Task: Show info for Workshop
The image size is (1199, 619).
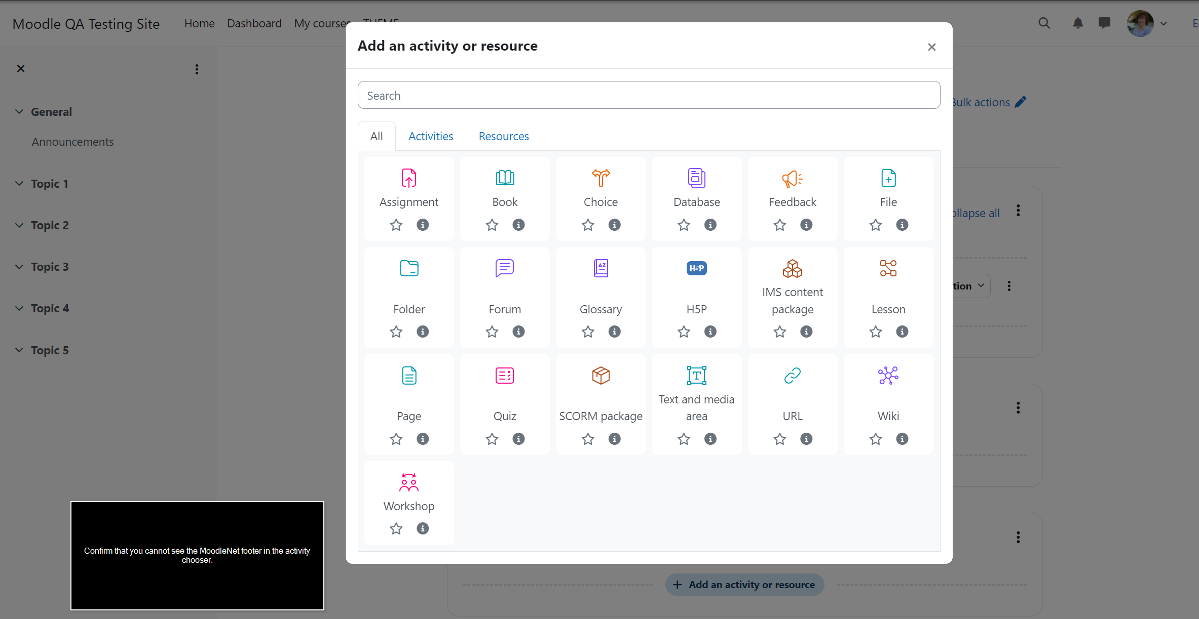Action: pyautogui.click(x=423, y=528)
